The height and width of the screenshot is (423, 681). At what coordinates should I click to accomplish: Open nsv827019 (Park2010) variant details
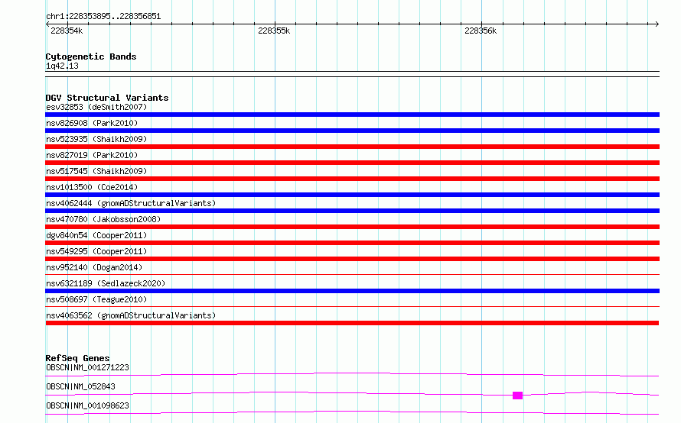92,155
